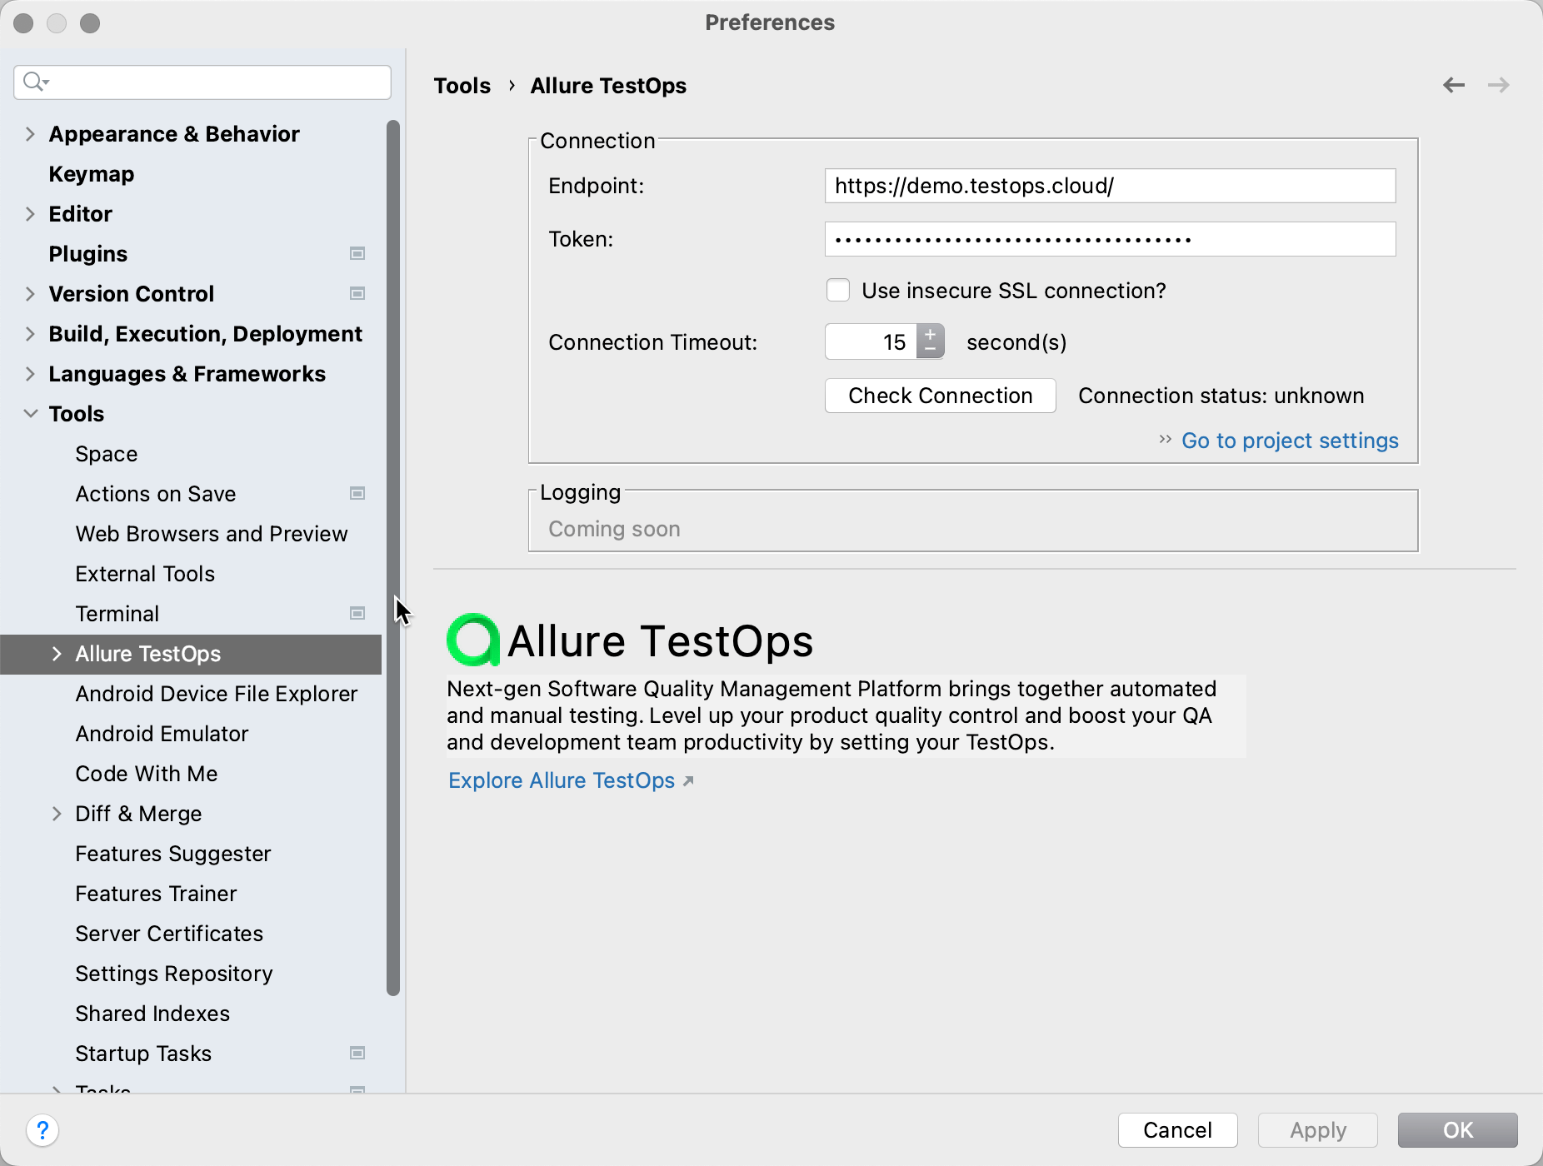Click the forward navigation arrow

(x=1499, y=85)
